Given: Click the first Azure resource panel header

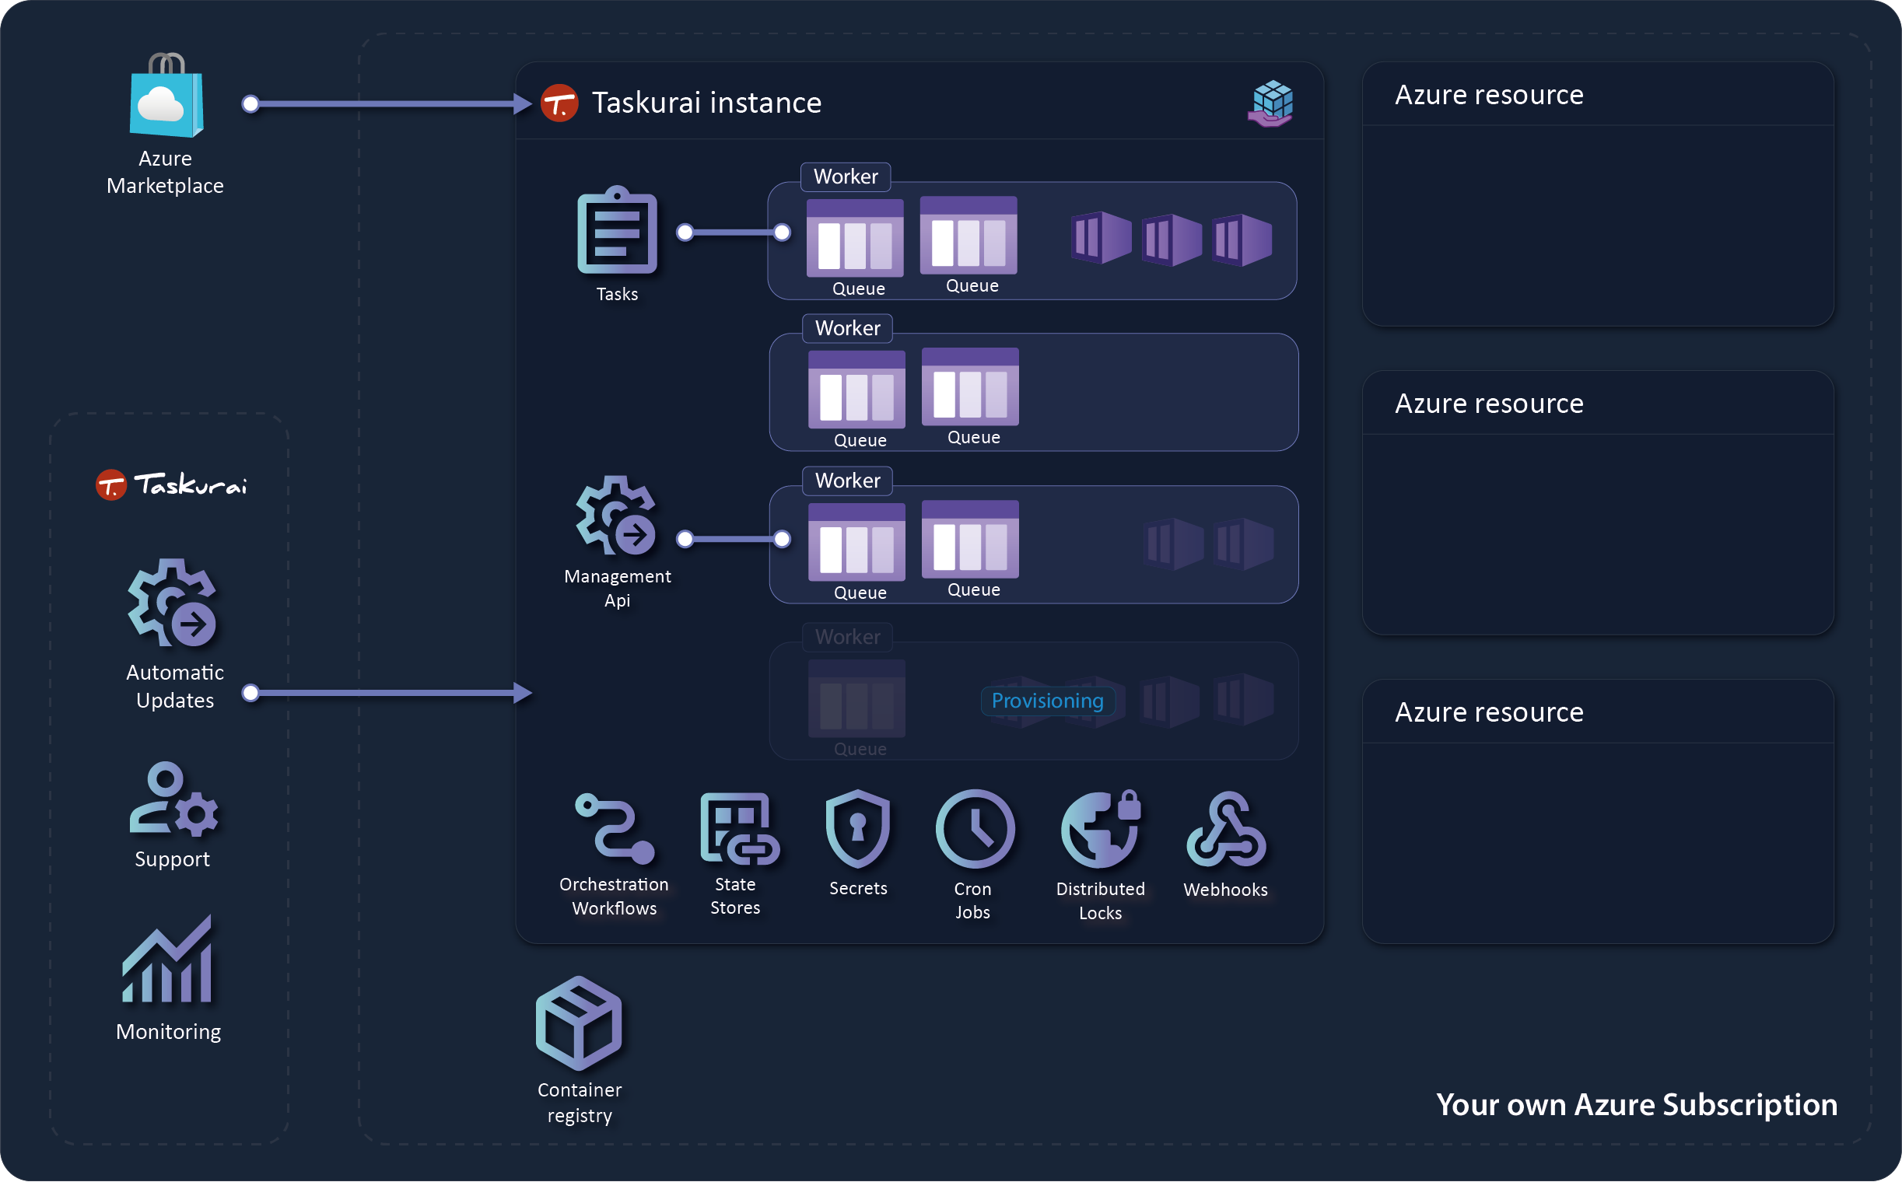Looking at the screenshot, I should [x=1488, y=95].
